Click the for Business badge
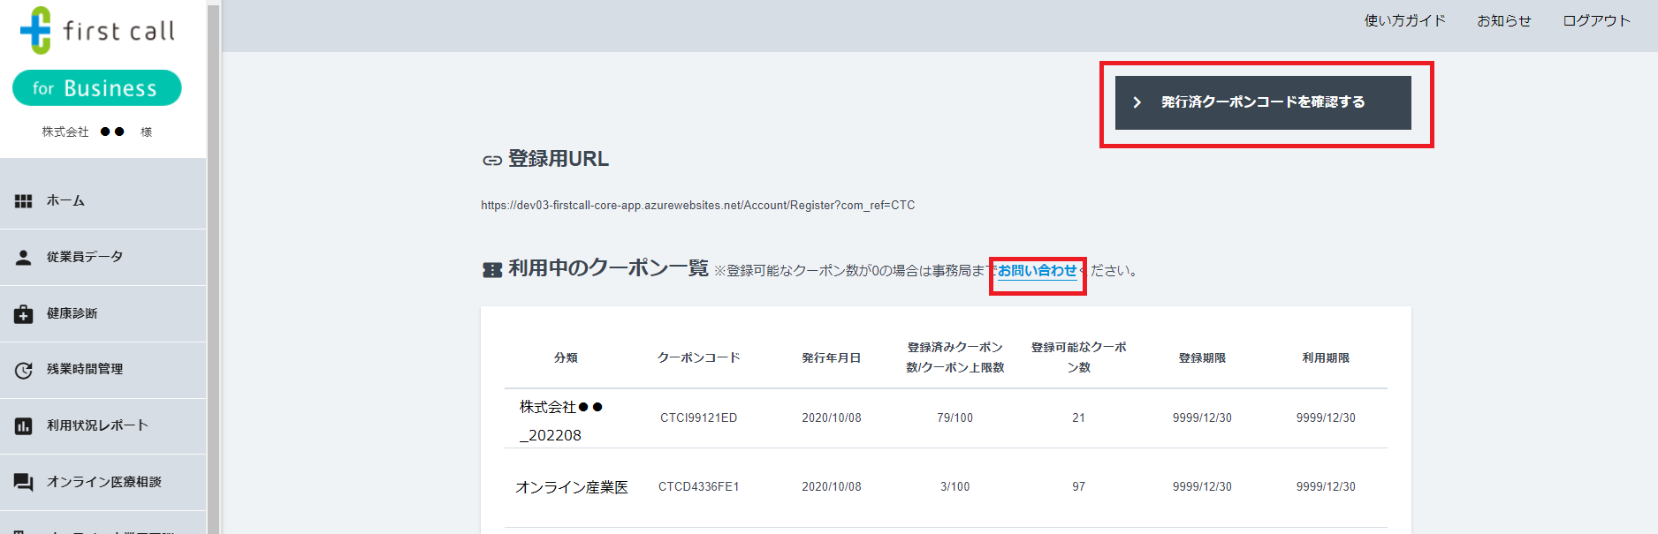Image resolution: width=1658 pixels, height=534 pixels. point(96,87)
